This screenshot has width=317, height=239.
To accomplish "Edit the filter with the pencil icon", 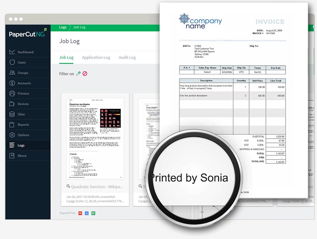I will pos(79,74).
